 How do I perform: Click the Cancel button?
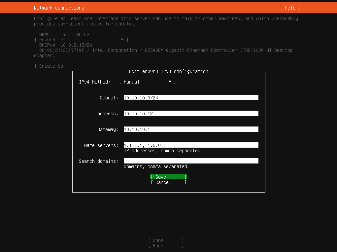point(168,182)
